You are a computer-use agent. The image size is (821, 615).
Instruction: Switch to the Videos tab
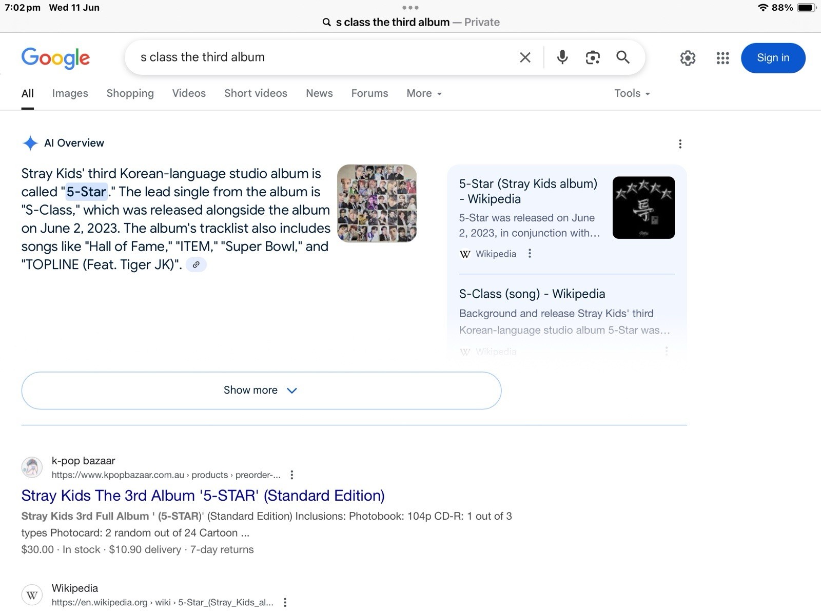click(x=189, y=93)
